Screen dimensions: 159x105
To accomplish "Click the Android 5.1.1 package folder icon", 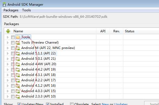I will click(18, 53).
